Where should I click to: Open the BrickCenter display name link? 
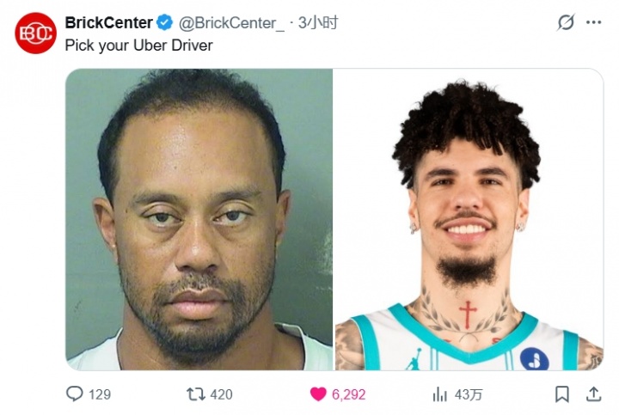click(x=109, y=22)
